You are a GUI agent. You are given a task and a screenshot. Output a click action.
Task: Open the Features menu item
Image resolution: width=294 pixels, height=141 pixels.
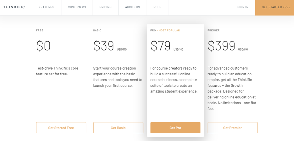point(47,7)
